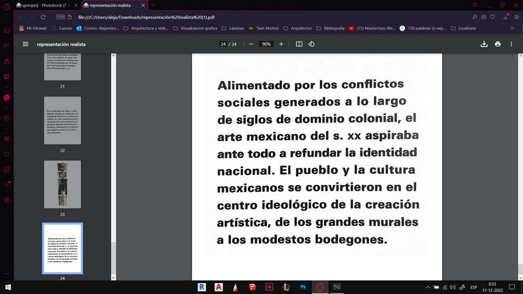The height and width of the screenshot is (294, 523).
Task: Click the fit to page icon
Action: [299, 44]
